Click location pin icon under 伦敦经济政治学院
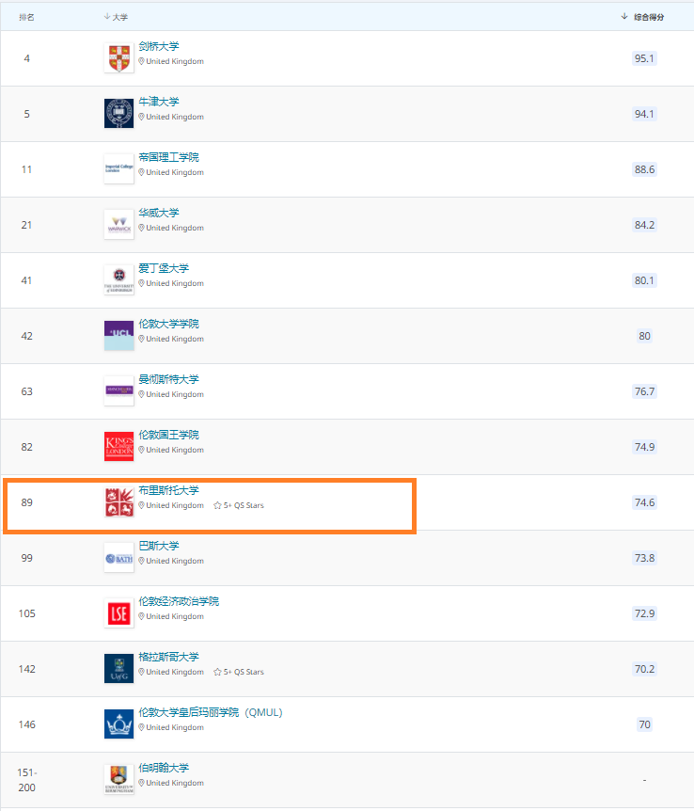 [x=141, y=616]
